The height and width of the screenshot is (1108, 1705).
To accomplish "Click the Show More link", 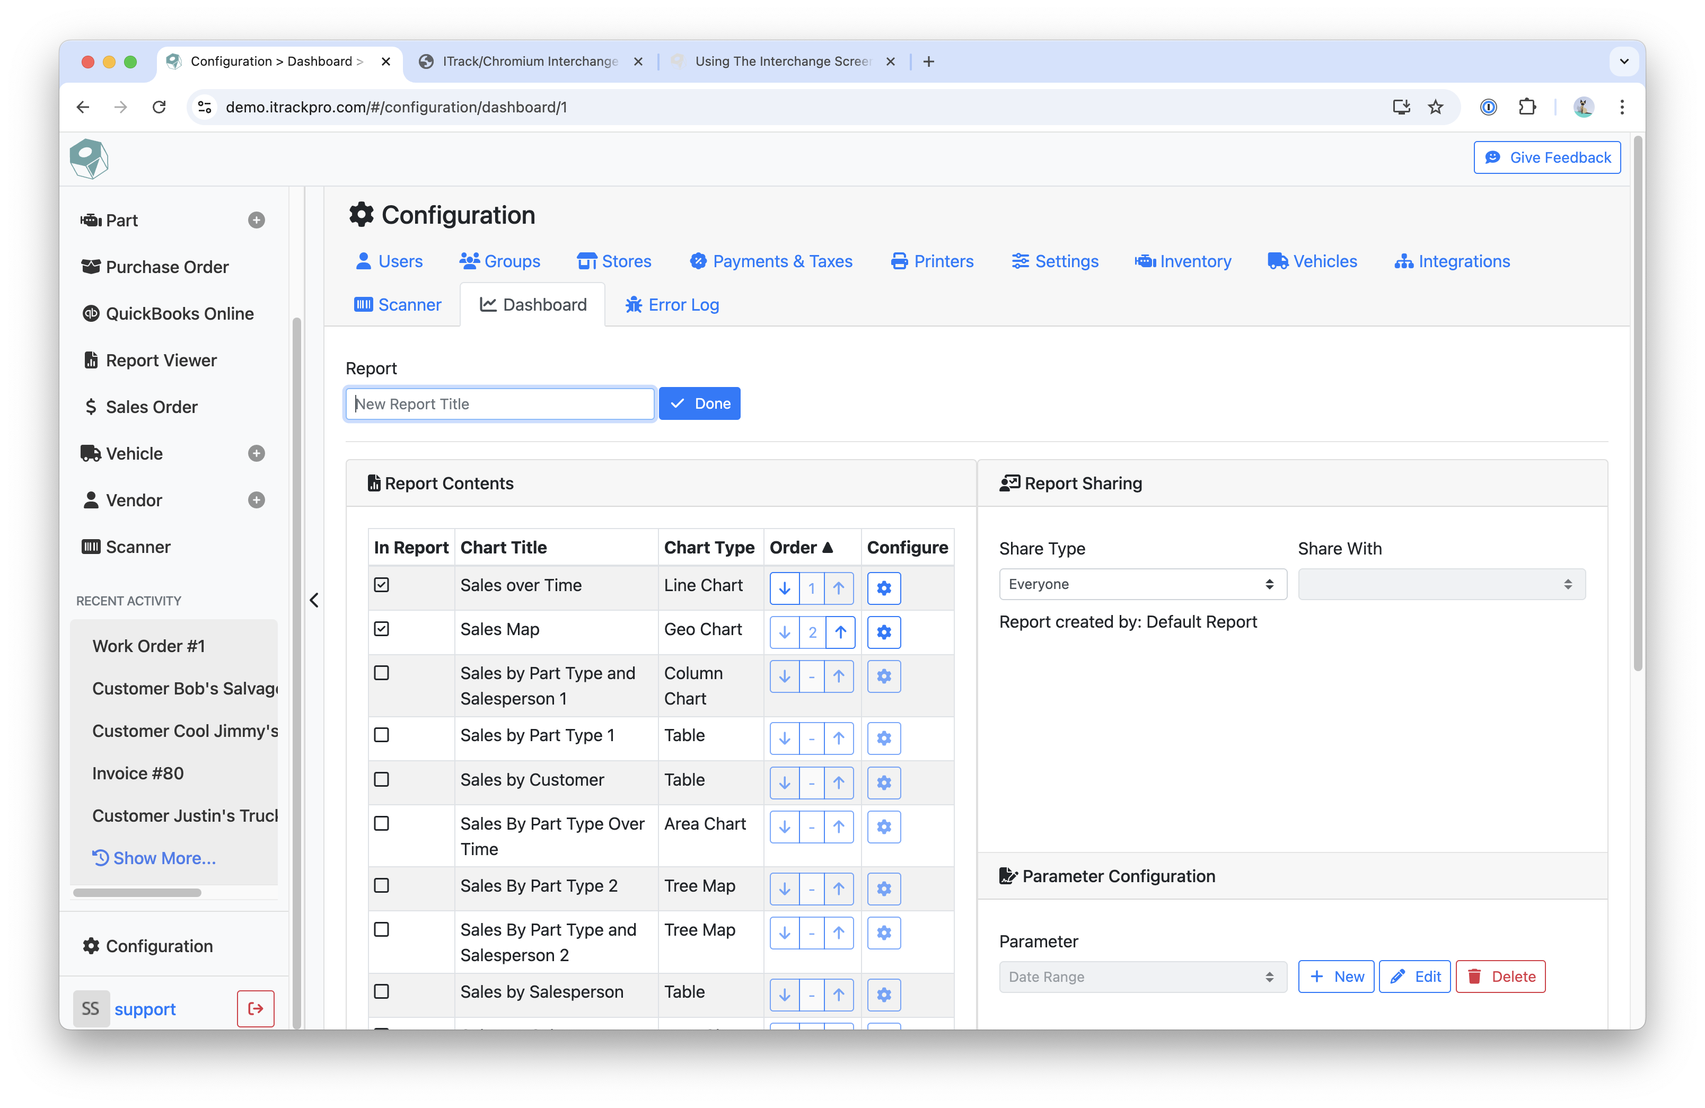I will [x=154, y=858].
